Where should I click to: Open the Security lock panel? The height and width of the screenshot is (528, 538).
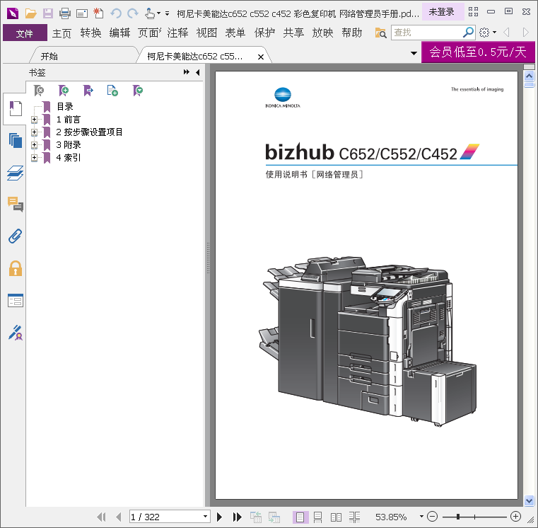(x=16, y=269)
